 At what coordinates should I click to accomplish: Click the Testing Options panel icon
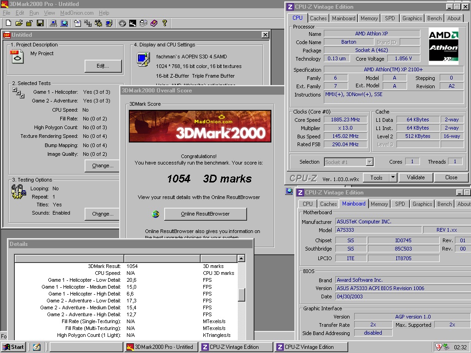[18, 192]
